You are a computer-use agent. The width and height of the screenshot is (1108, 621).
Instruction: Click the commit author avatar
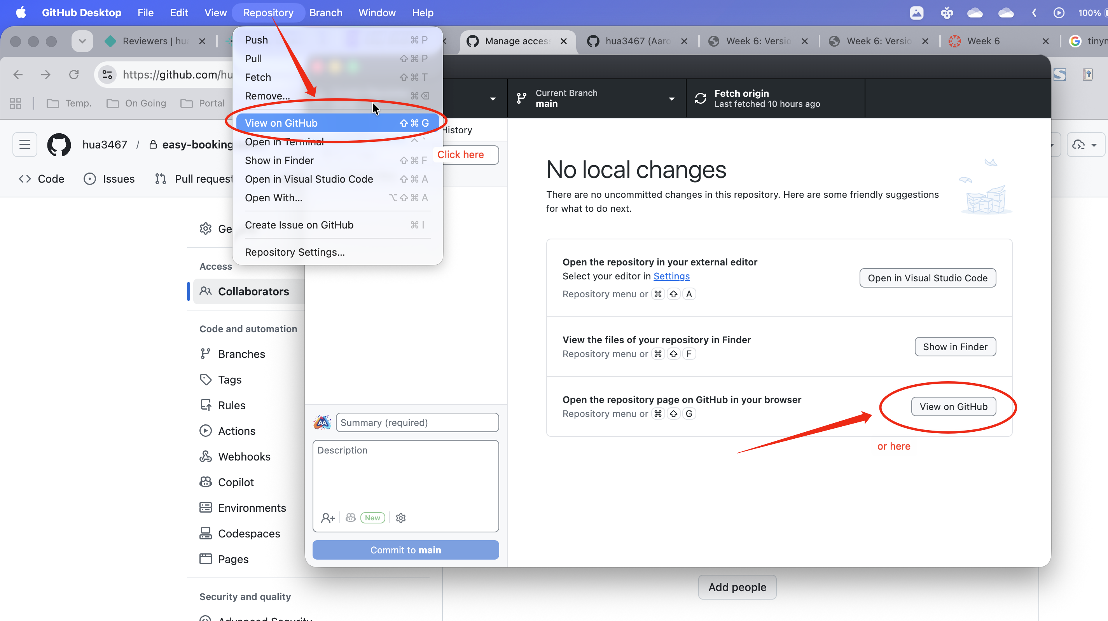(322, 422)
